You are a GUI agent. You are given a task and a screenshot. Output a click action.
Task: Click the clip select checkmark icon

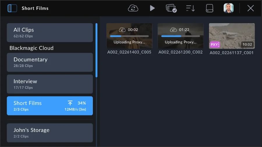pos(171,8)
